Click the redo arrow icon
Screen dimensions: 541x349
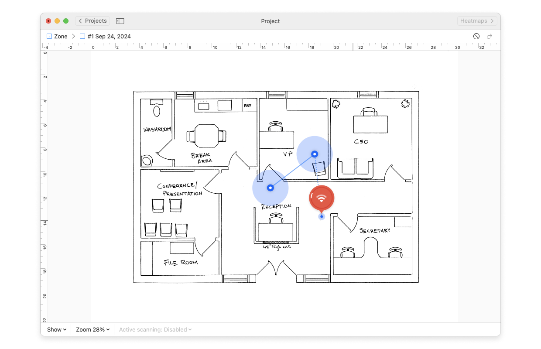(x=490, y=37)
